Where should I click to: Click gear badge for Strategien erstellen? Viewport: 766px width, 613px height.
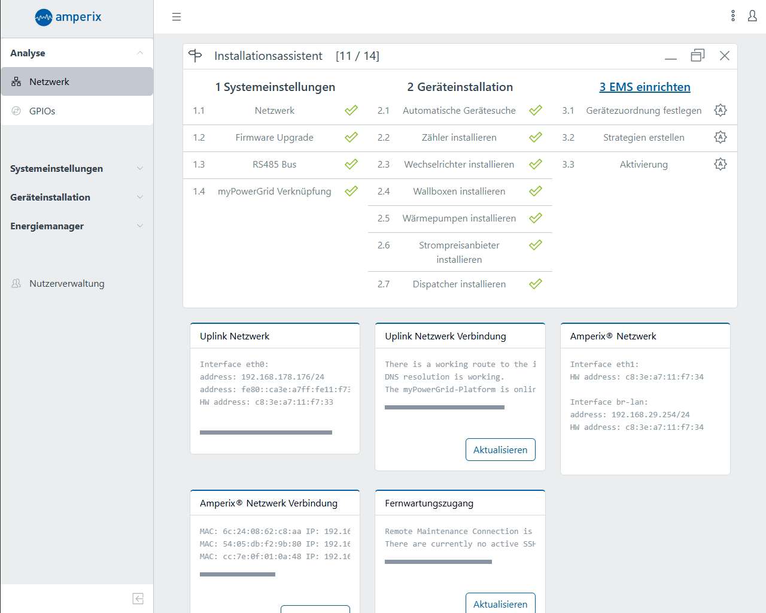[x=721, y=137]
